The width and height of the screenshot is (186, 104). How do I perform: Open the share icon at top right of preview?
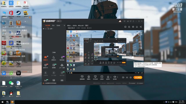click(141, 27)
